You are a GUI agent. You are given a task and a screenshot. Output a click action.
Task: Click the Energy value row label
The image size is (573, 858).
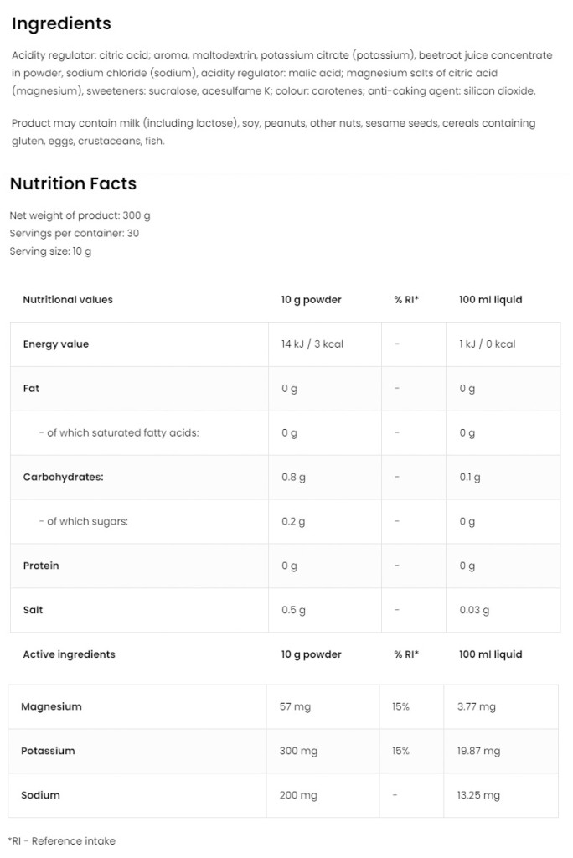(56, 344)
